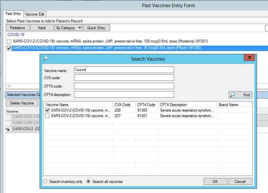Click the black SARS-COV-2 entry in the Vaccine grid

(26, 129)
